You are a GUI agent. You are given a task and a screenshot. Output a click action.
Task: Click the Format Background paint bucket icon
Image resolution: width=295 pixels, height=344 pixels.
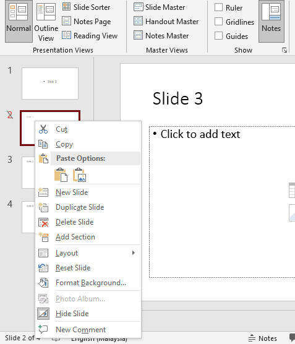(43, 283)
